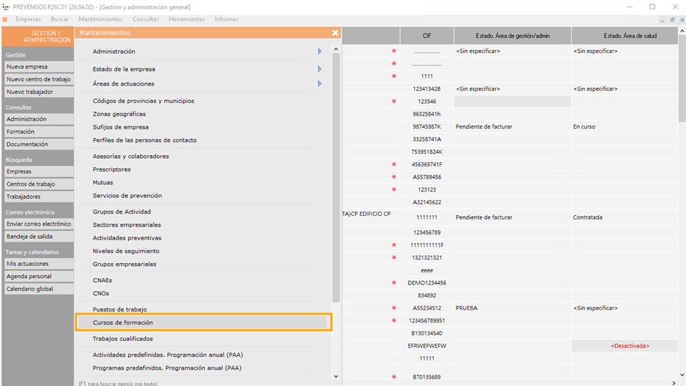The image size is (686, 386).
Task: Click red asterisk beside CIF B70135689
Action: coord(393,377)
